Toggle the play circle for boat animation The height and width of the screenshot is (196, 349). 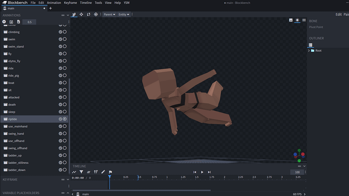coord(65,83)
